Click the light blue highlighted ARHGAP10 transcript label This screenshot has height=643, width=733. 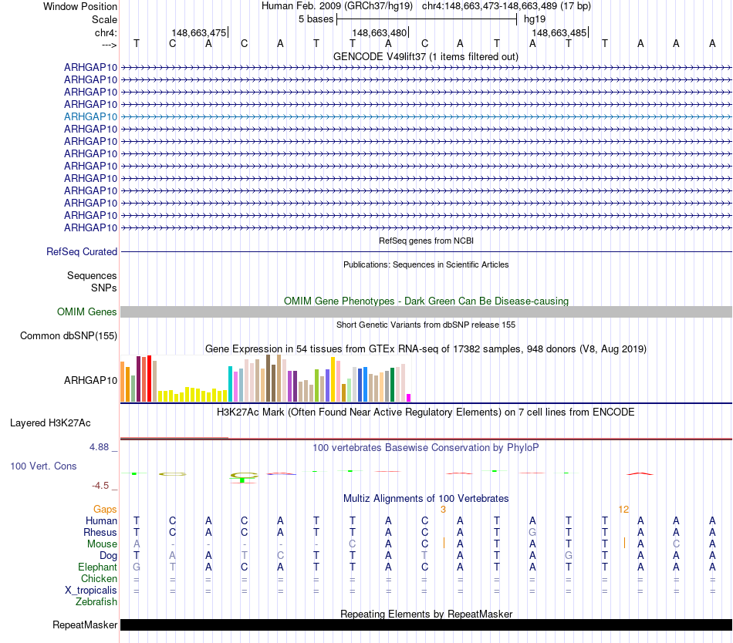coord(91,116)
